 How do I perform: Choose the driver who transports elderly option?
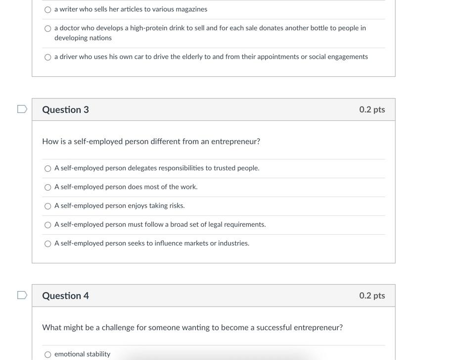pos(47,57)
